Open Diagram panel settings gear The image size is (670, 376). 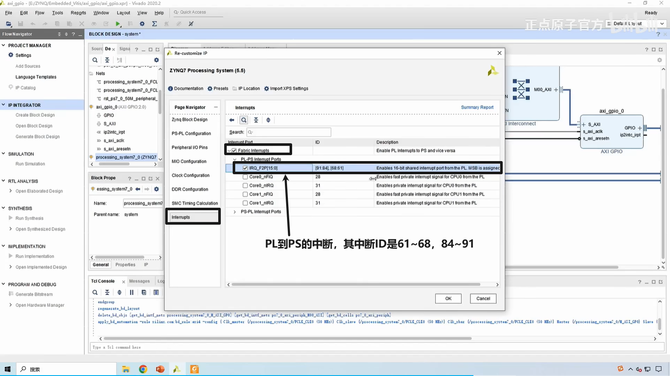coord(659,60)
